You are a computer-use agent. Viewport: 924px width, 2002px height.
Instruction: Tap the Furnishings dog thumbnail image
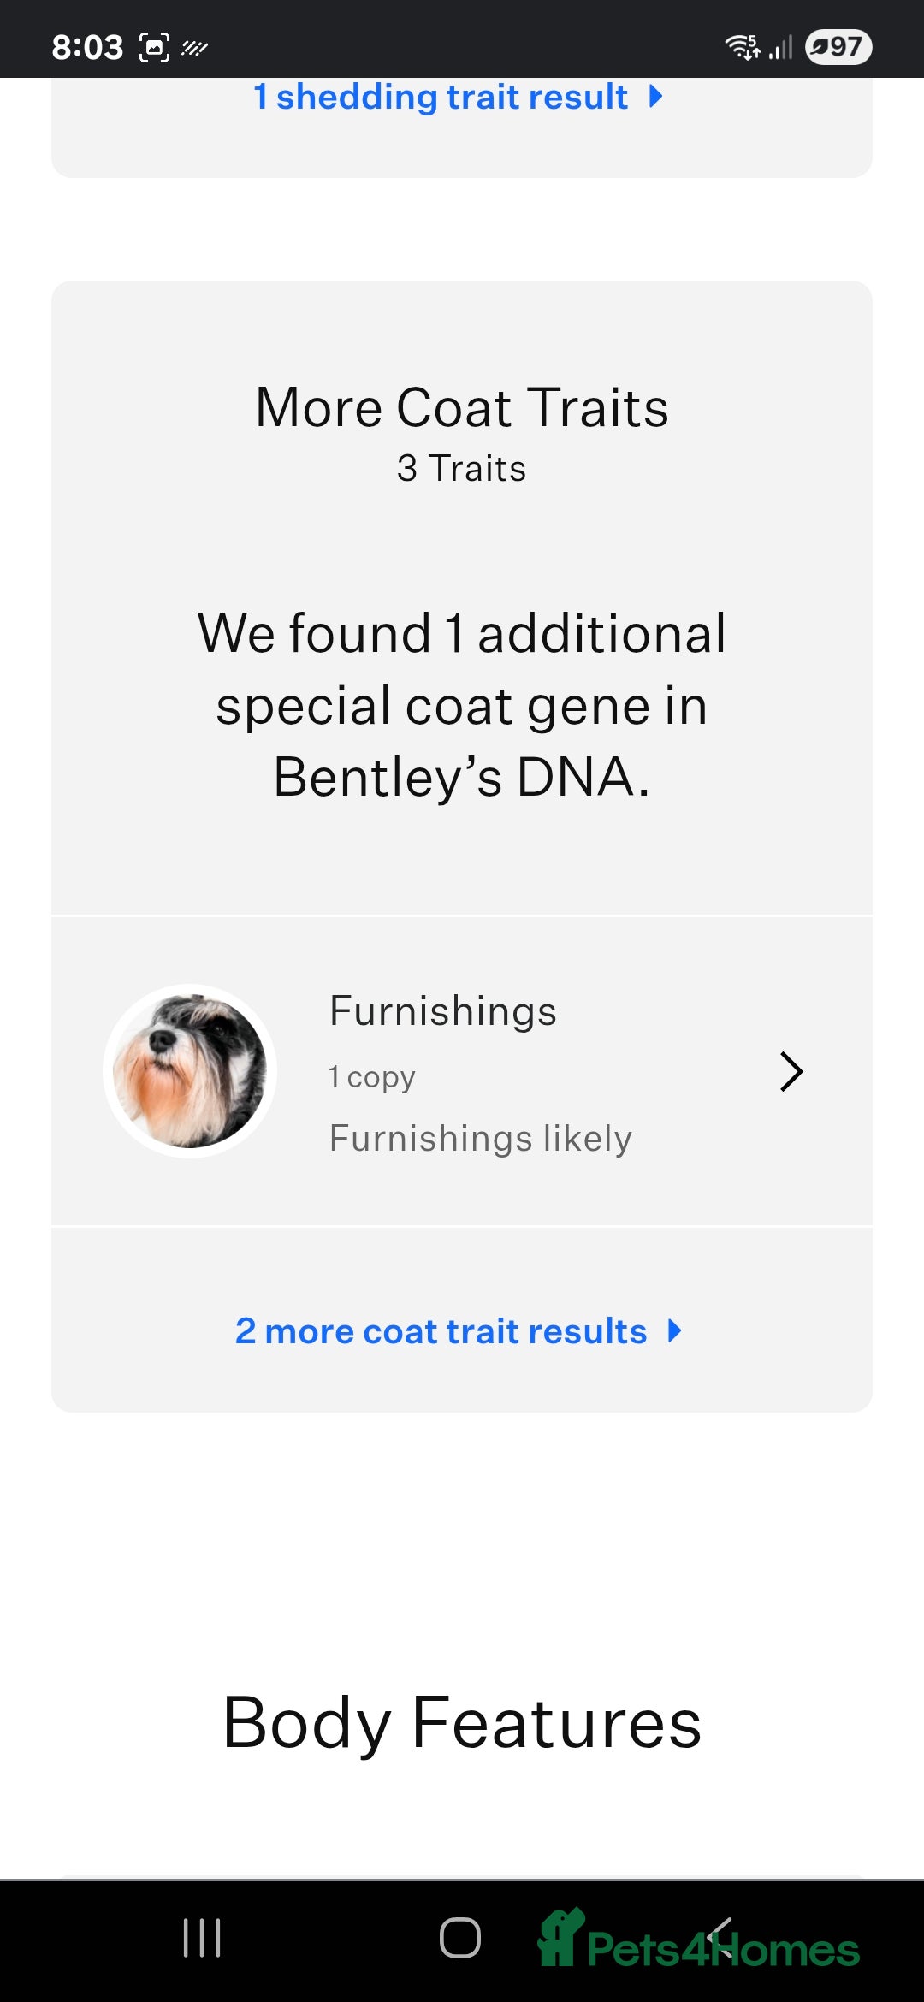[190, 1071]
